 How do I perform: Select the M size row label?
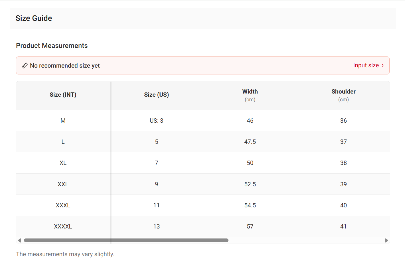pyautogui.click(x=63, y=121)
